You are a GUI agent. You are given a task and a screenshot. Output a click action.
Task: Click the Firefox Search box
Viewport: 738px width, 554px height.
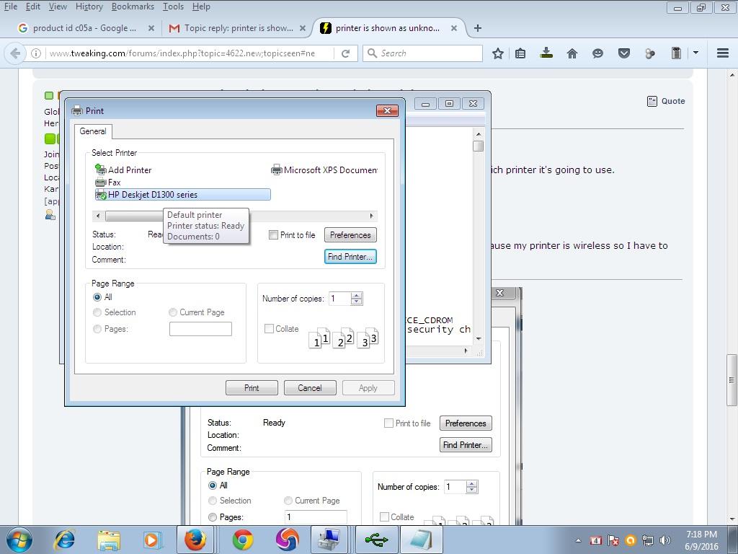click(x=422, y=53)
